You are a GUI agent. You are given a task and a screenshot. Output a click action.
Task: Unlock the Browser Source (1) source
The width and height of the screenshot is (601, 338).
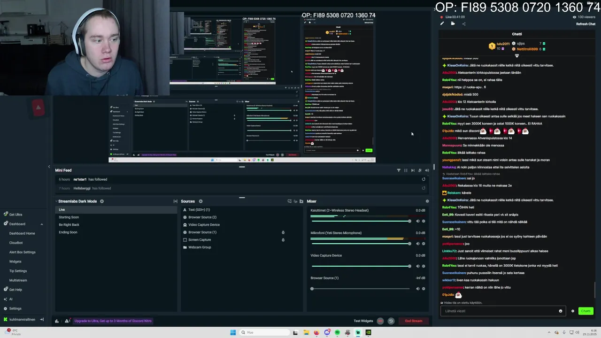coord(283,232)
